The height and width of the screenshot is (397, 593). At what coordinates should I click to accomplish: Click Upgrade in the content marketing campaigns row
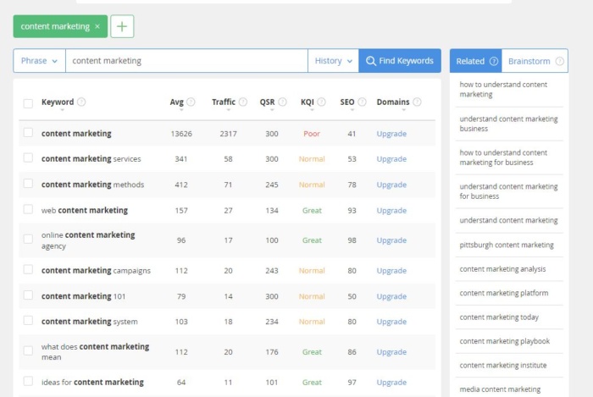tap(391, 271)
